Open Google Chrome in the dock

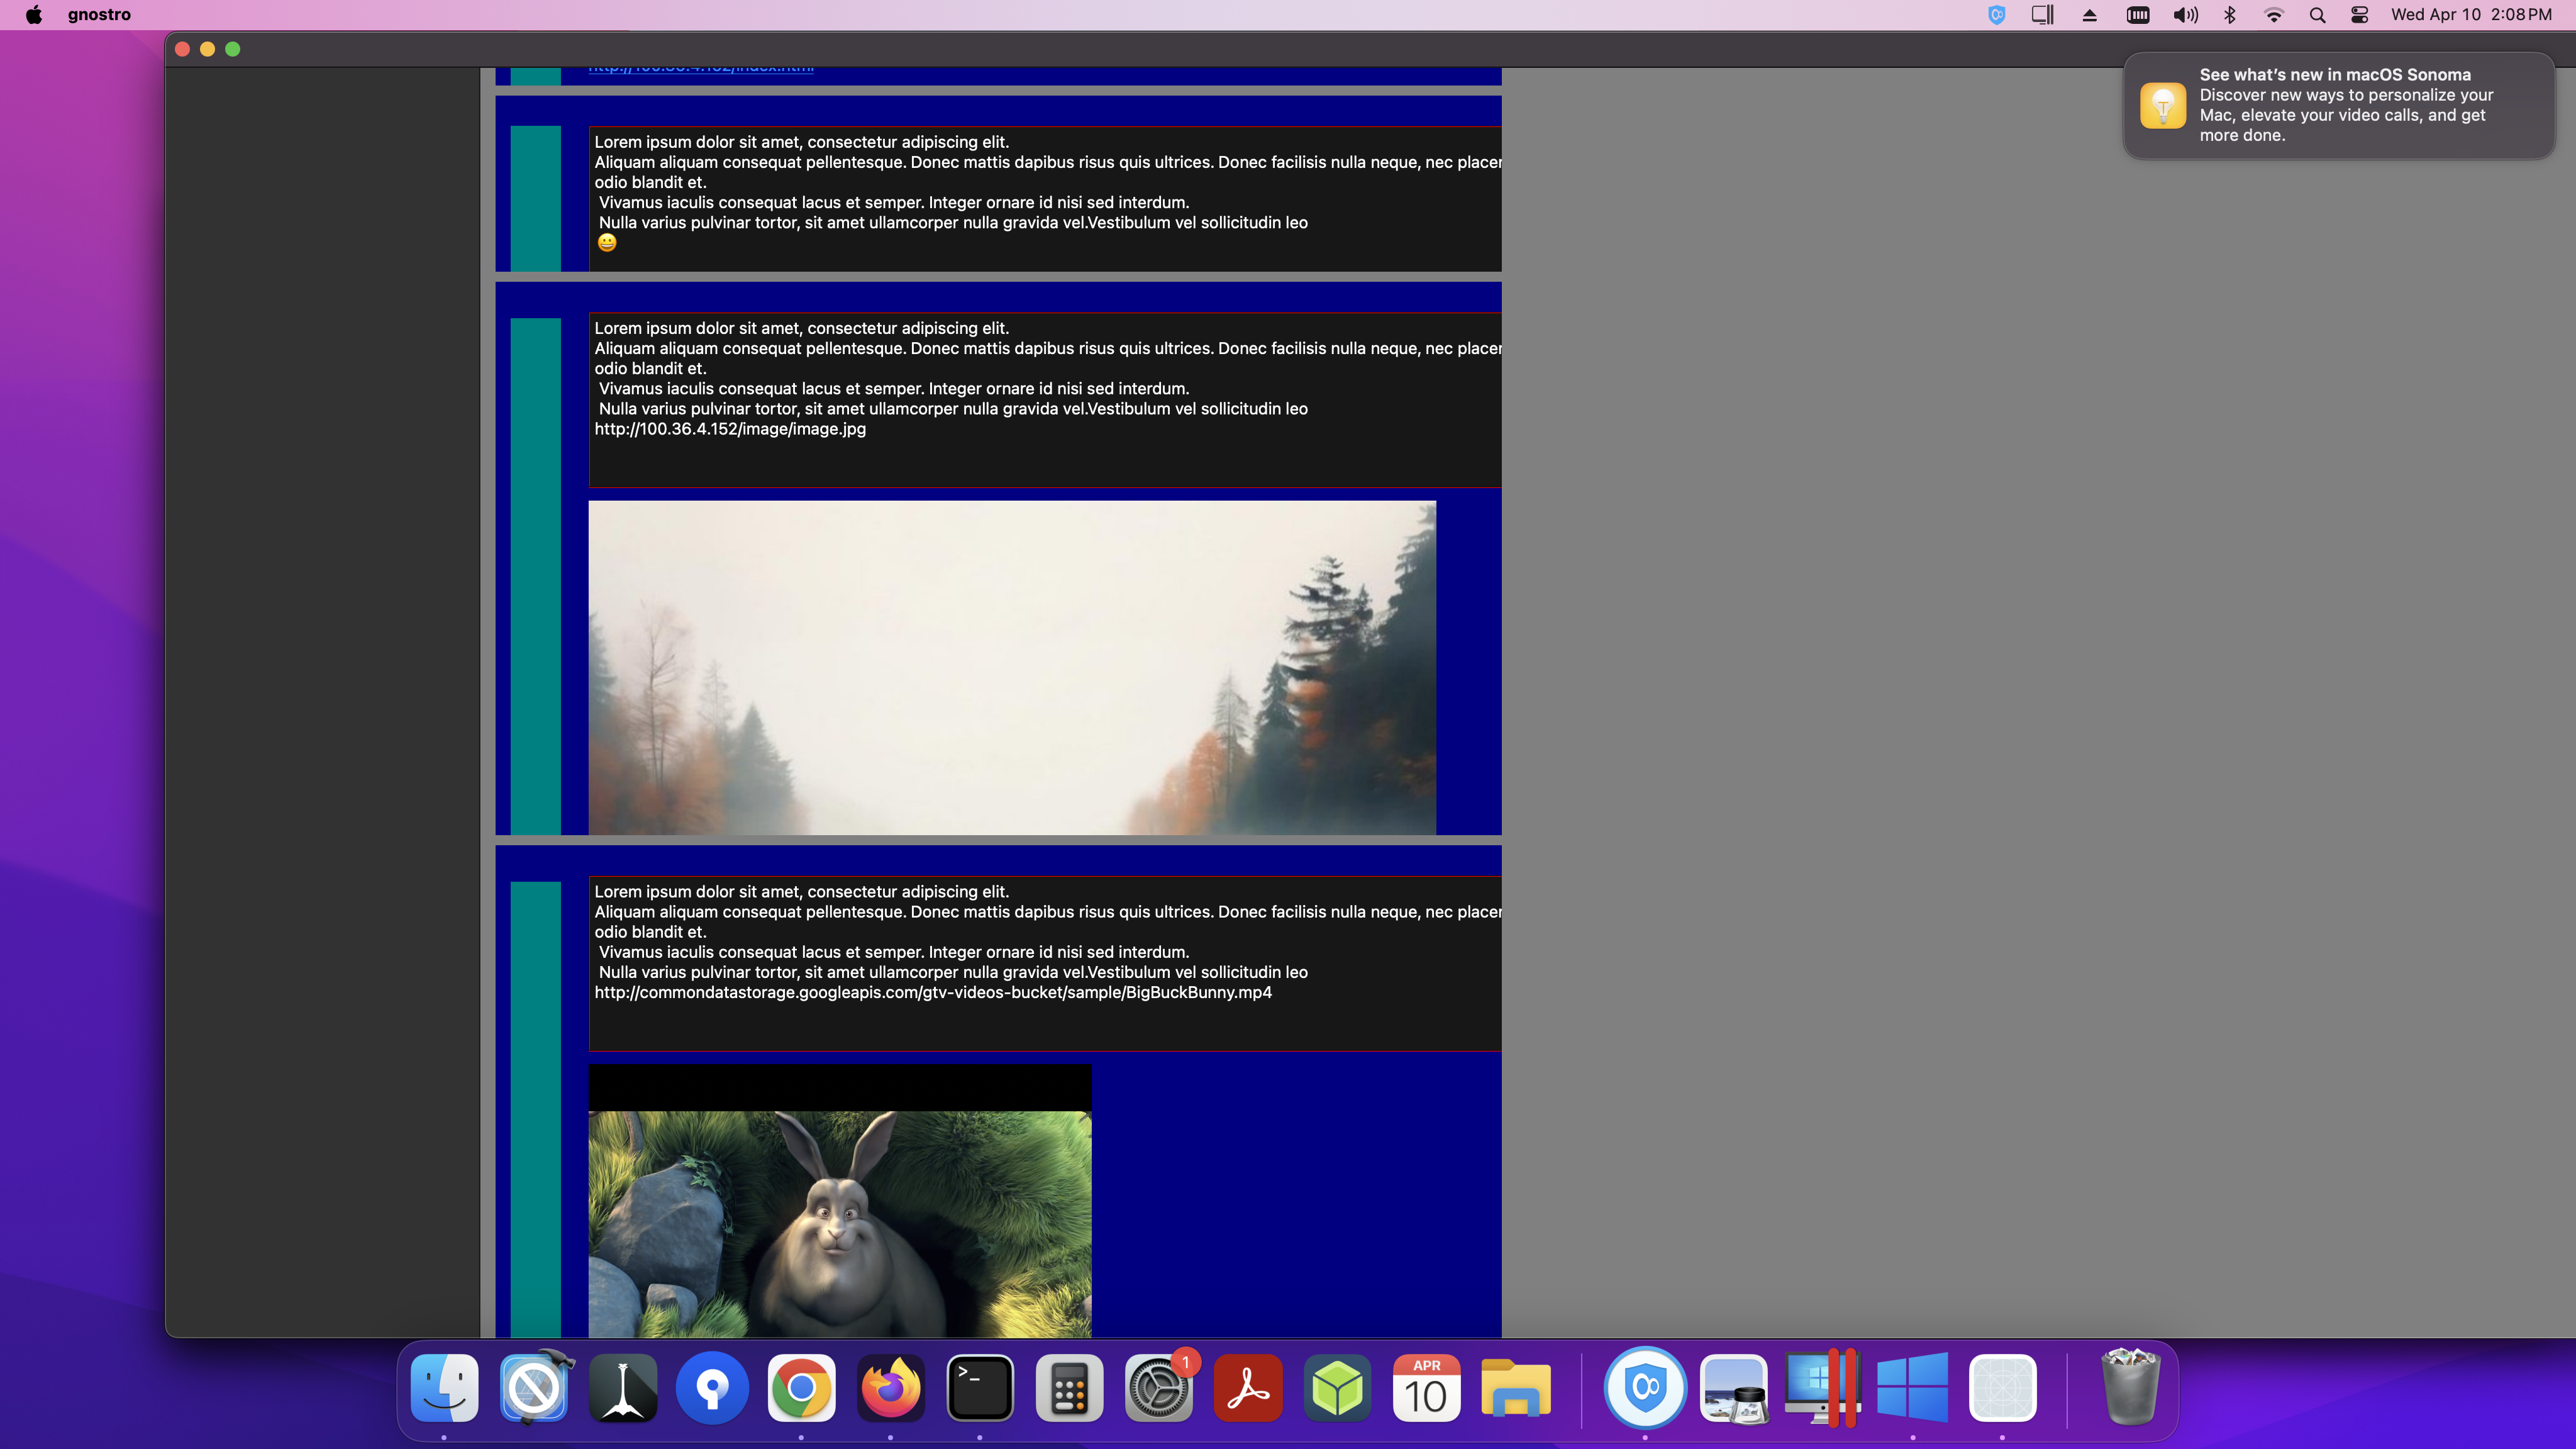click(x=801, y=1388)
